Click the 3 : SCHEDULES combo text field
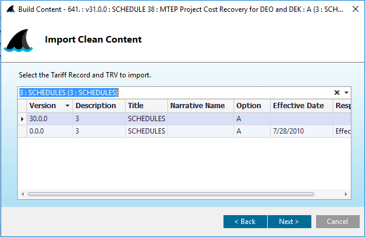This screenshot has width=365, height=237. click(x=175, y=93)
